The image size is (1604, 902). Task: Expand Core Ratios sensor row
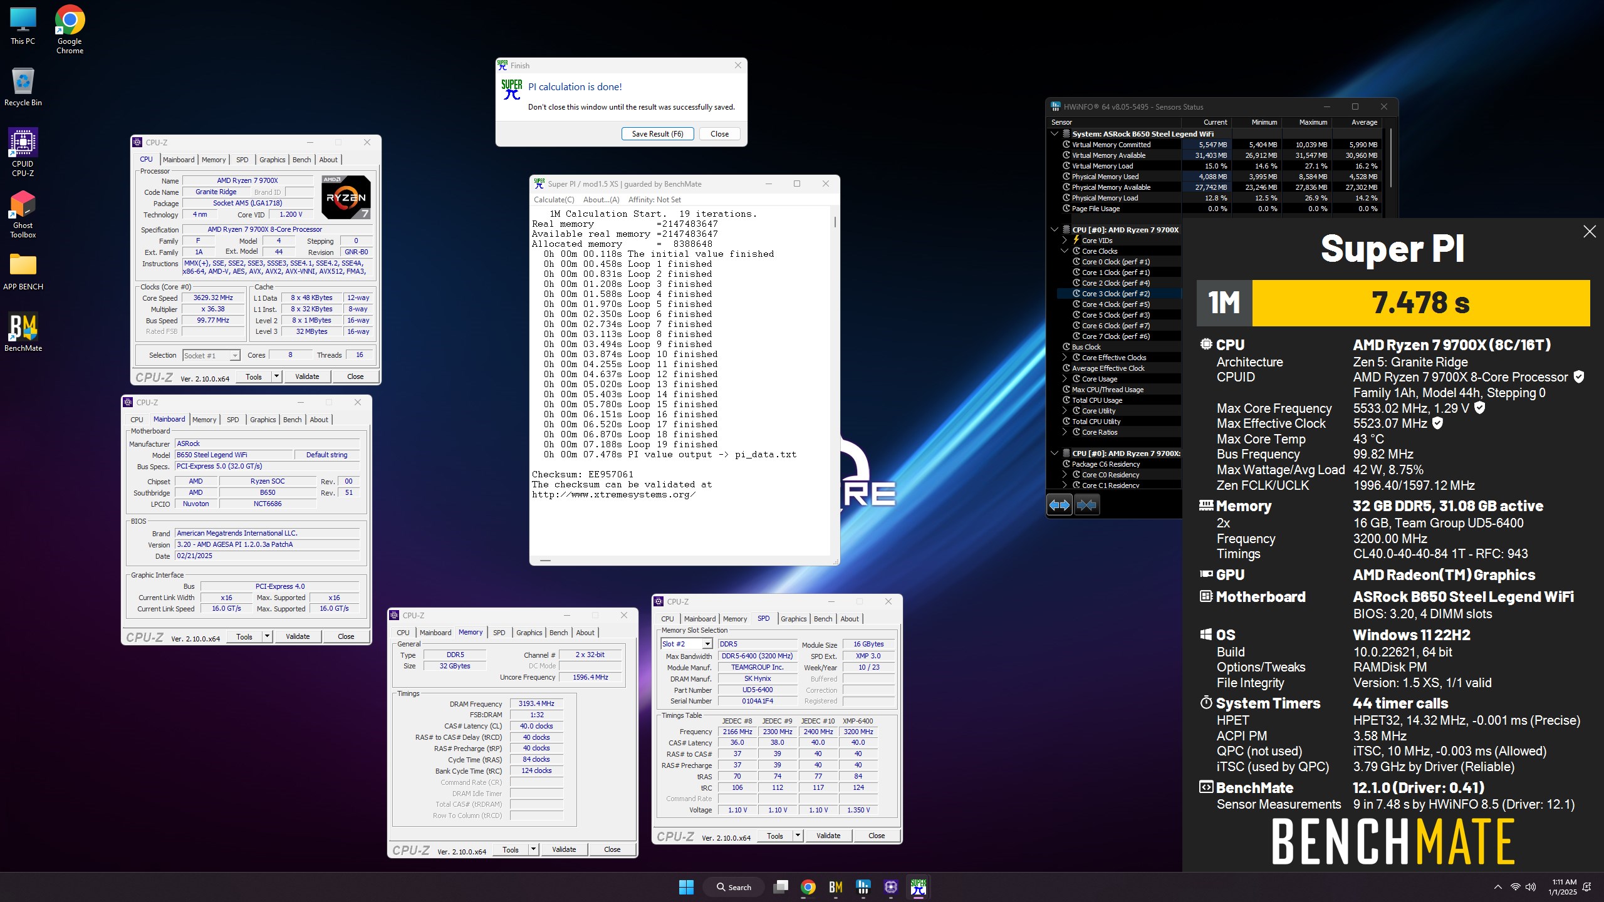click(x=1065, y=432)
